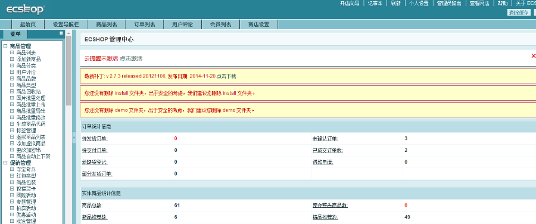Open 优惠活动 in the sidebar
The height and width of the screenshot is (224, 536).
point(26,215)
